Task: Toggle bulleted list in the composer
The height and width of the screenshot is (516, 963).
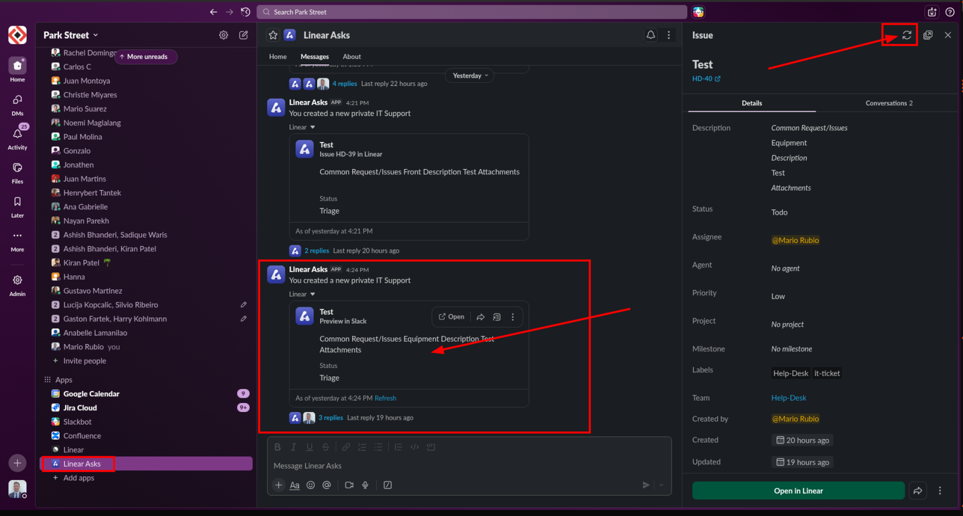Action: point(378,447)
